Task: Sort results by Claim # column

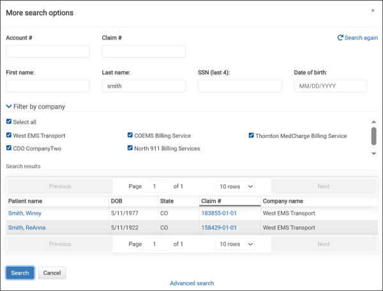Action: pyautogui.click(x=211, y=201)
